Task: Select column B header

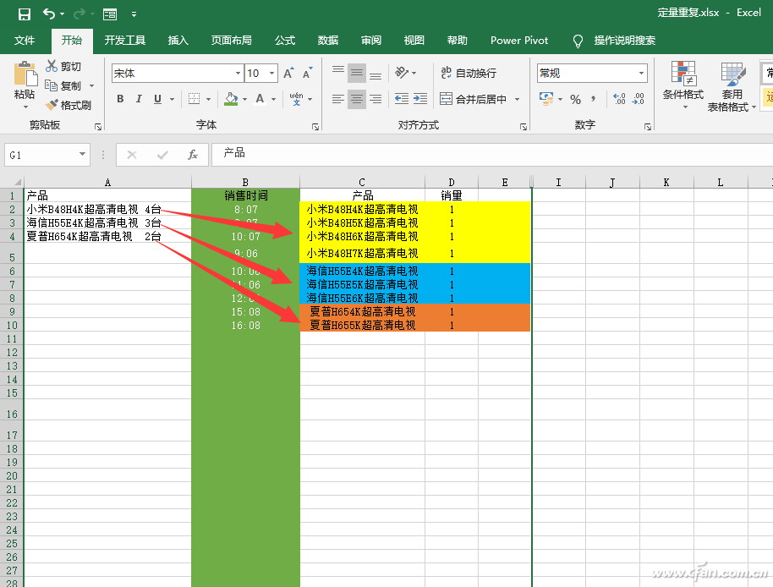Action: click(x=245, y=182)
